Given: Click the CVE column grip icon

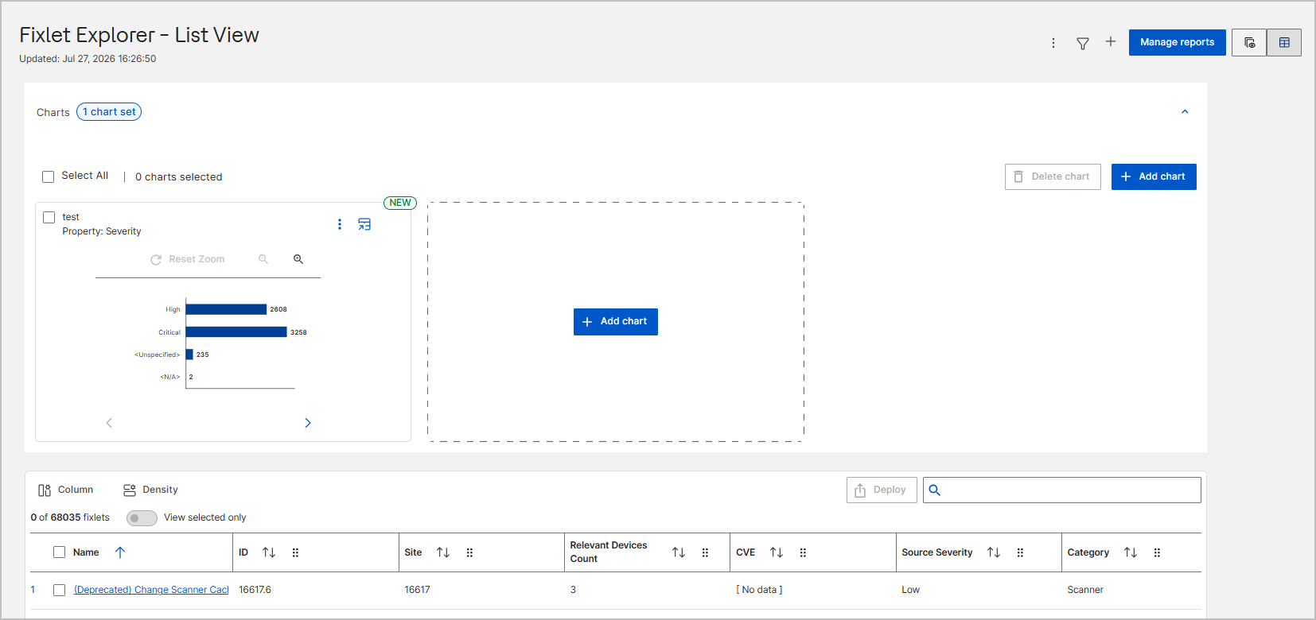Looking at the screenshot, I should coord(803,552).
